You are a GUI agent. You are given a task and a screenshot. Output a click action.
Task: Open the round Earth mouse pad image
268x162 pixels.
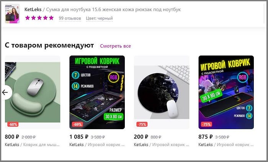(162, 92)
